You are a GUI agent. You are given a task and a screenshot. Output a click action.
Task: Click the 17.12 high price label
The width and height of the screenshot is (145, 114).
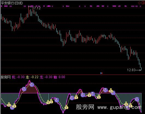36,8
